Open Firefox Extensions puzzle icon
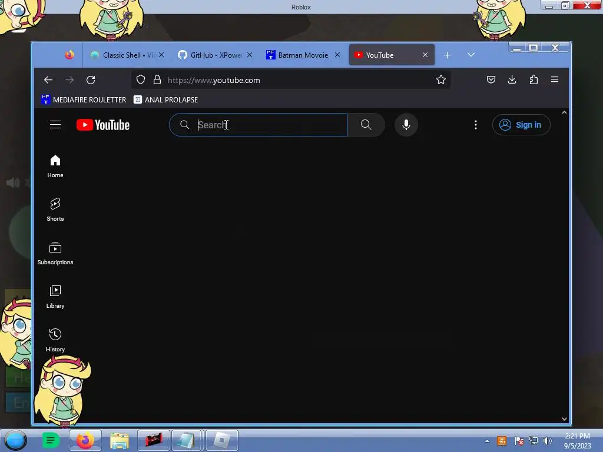Image resolution: width=603 pixels, height=452 pixels. coord(534,79)
